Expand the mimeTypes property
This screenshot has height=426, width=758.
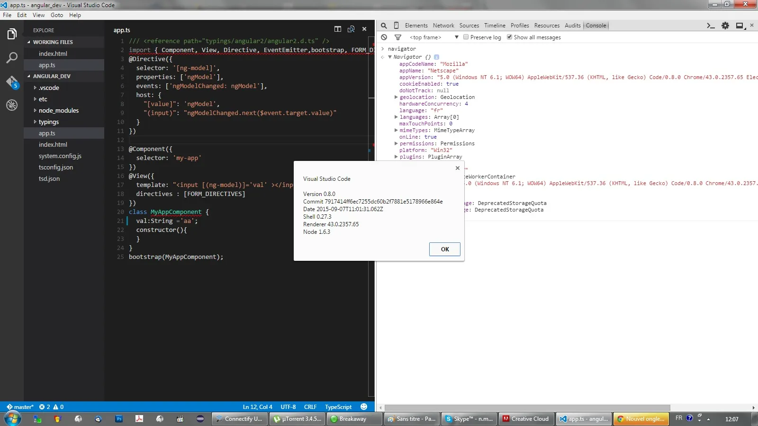[x=396, y=130]
